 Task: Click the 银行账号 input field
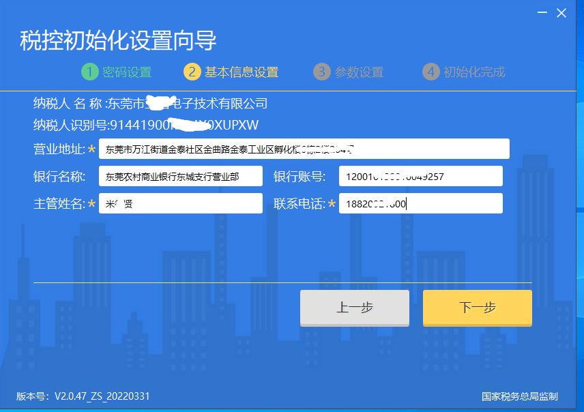pyautogui.click(x=420, y=176)
